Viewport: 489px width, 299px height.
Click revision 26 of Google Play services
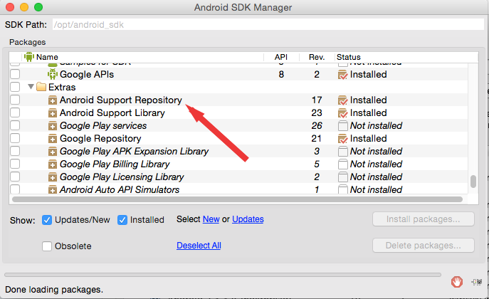click(317, 125)
